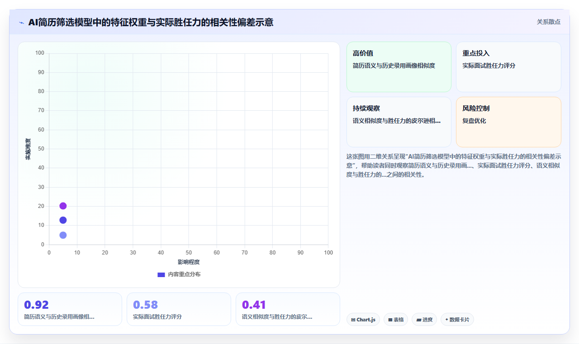Open the 重点投入 quadrant card
Image resolution: width=579 pixels, height=344 pixels.
(508, 67)
